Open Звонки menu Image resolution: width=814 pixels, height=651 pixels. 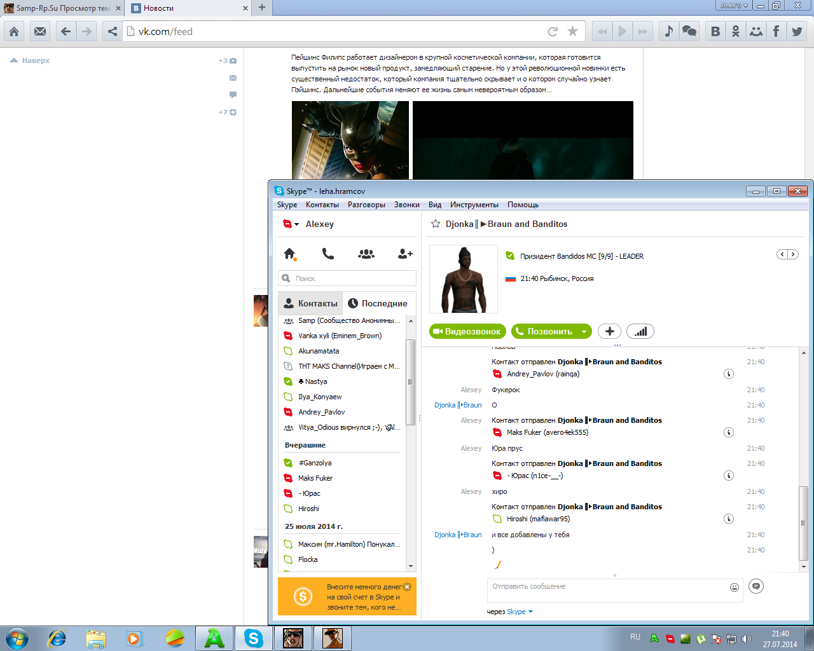pos(407,205)
